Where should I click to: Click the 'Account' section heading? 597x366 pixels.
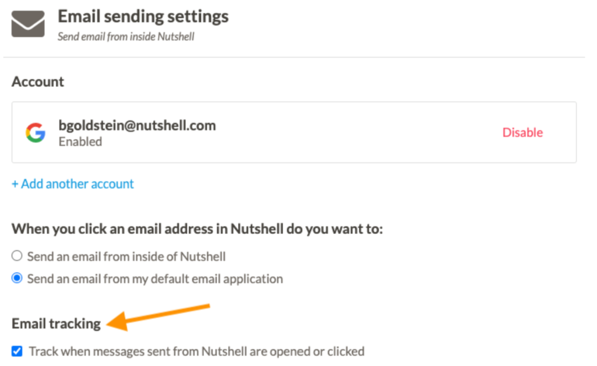[x=38, y=82]
